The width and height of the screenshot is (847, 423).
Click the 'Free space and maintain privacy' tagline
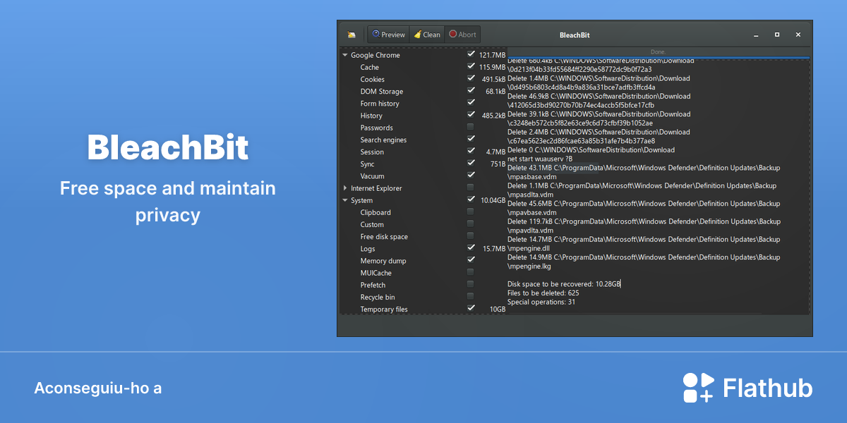click(168, 202)
